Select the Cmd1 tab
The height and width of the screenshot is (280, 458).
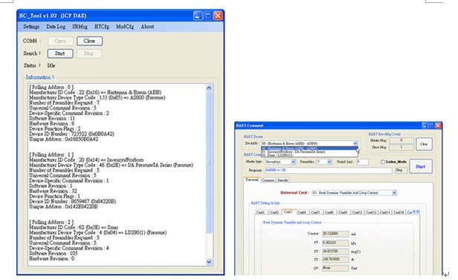click(x=260, y=212)
